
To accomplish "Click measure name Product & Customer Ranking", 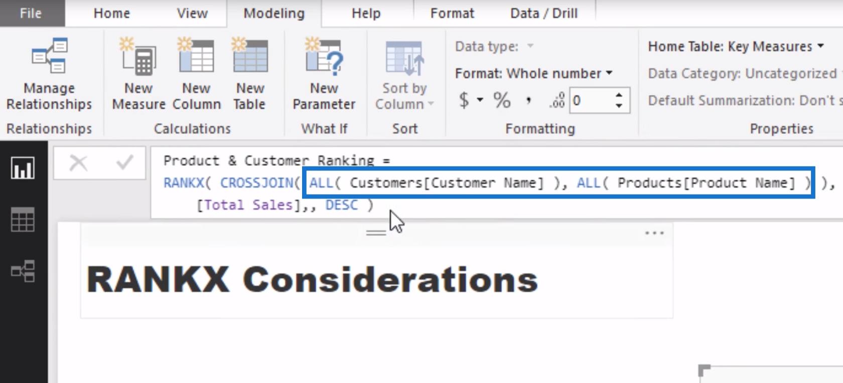I will click(x=268, y=161).
